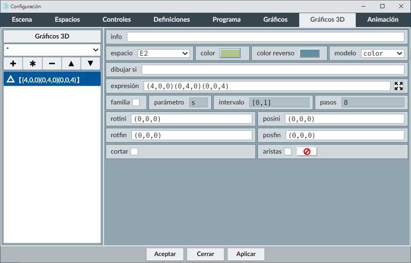This screenshot has width=411, height=263.
Task: Open the expanded expression editor icon
Action: tap(398, 86)
